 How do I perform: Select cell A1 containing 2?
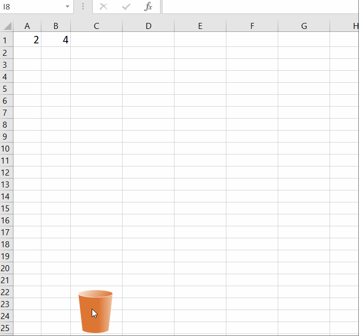(27, 40)
